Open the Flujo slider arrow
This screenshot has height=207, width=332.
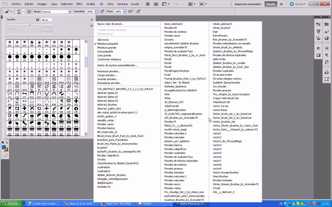click(124, 11)
